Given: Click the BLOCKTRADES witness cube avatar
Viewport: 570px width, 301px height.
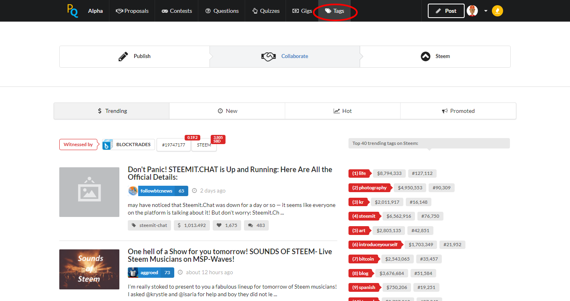Looking at the screenshot, I should click(107, 144).
